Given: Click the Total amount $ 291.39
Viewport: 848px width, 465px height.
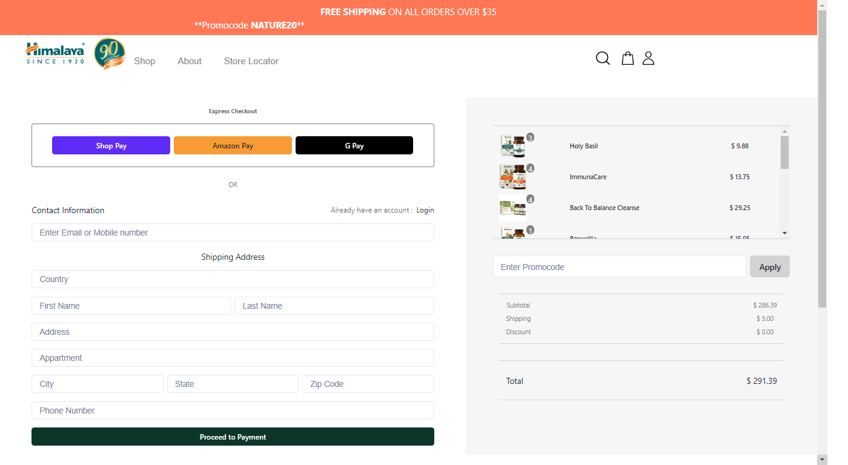Looking at the screenshot, I should (761, 381).
